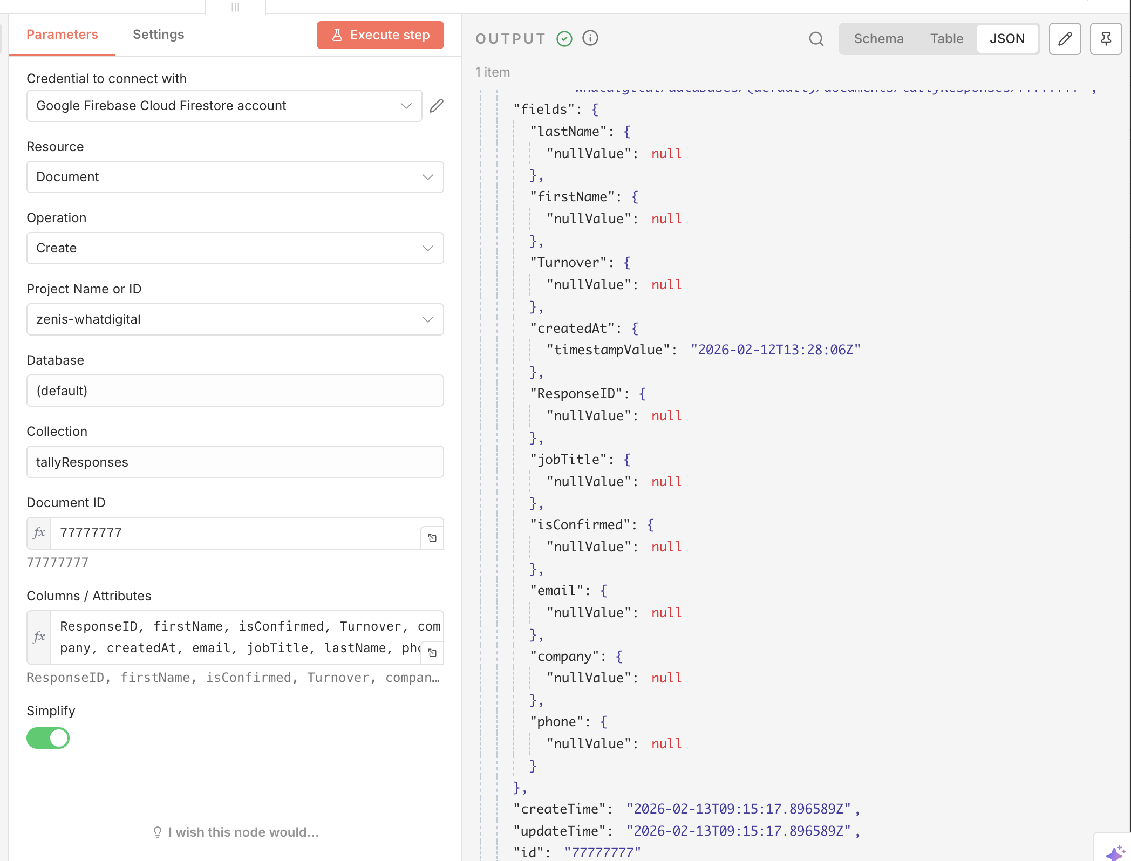Pin the output data

point(1106,39)
